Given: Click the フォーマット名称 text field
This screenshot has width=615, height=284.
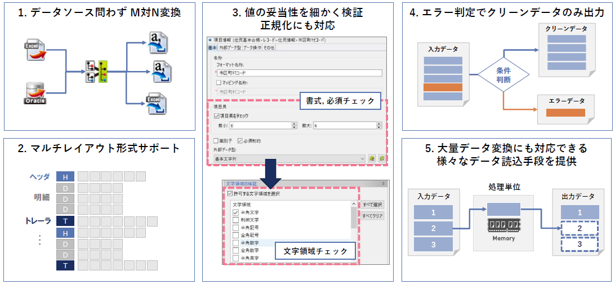Looking at the screenshot, I should [300, 73].
